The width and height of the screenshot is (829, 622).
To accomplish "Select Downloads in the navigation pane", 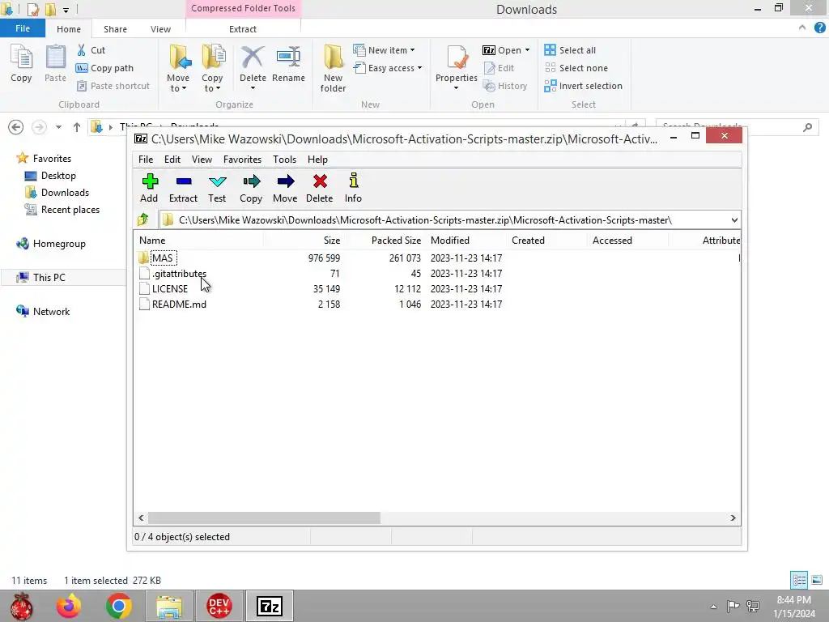I will (x=57, y=193).
